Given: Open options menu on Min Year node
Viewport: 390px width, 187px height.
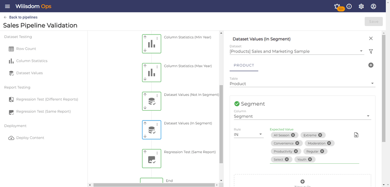Looking at the screenshot, I should click(x=157, y=38).
